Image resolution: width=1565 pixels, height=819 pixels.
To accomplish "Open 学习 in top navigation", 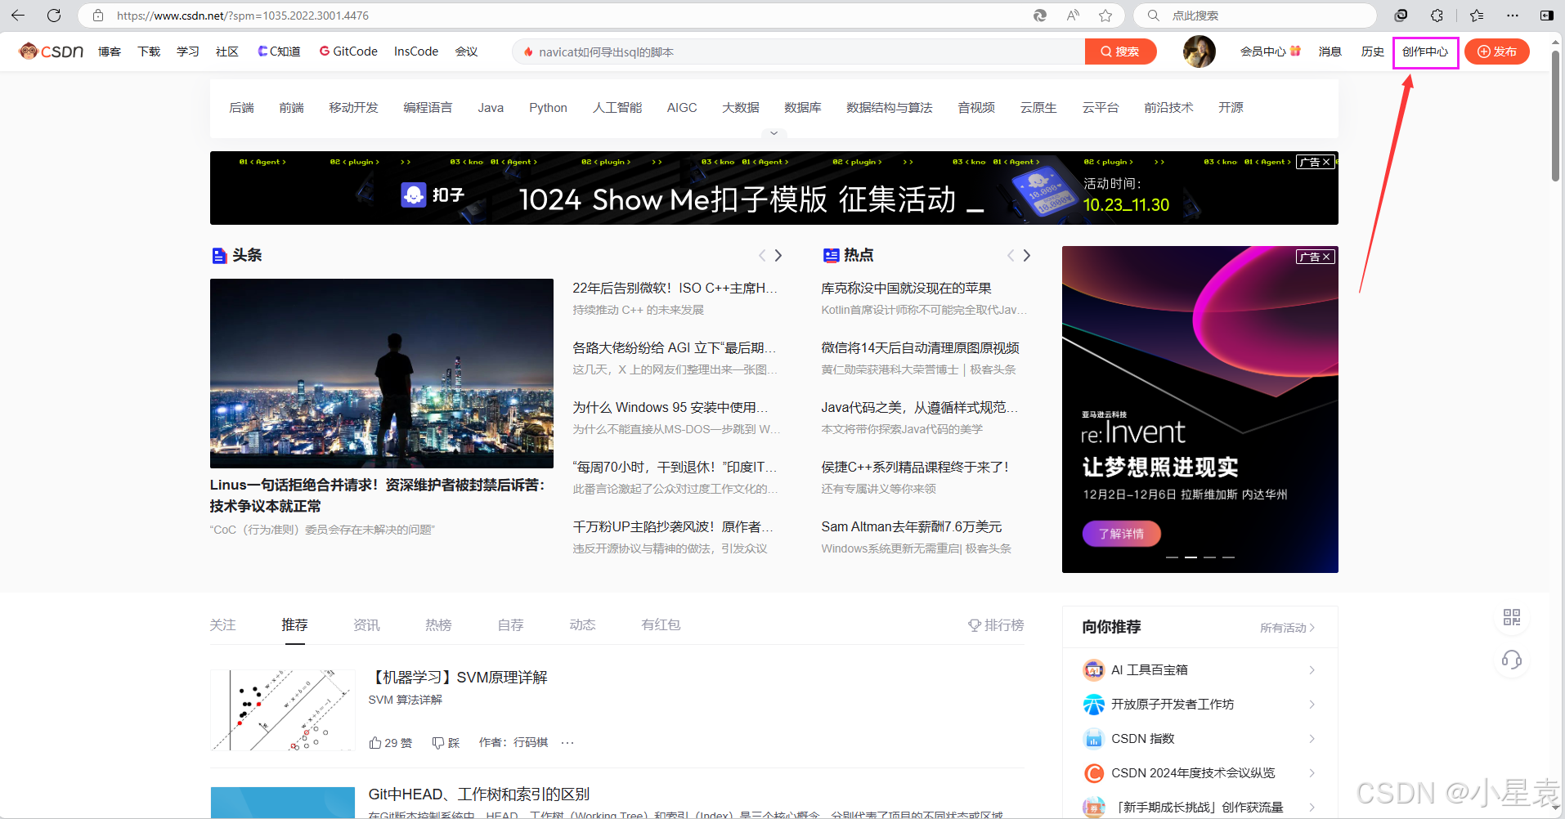I will 188,51.
